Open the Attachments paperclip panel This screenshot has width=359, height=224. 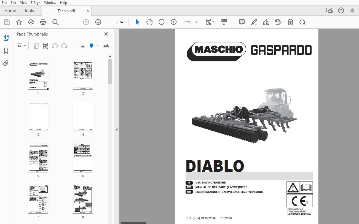coord(6,63)
